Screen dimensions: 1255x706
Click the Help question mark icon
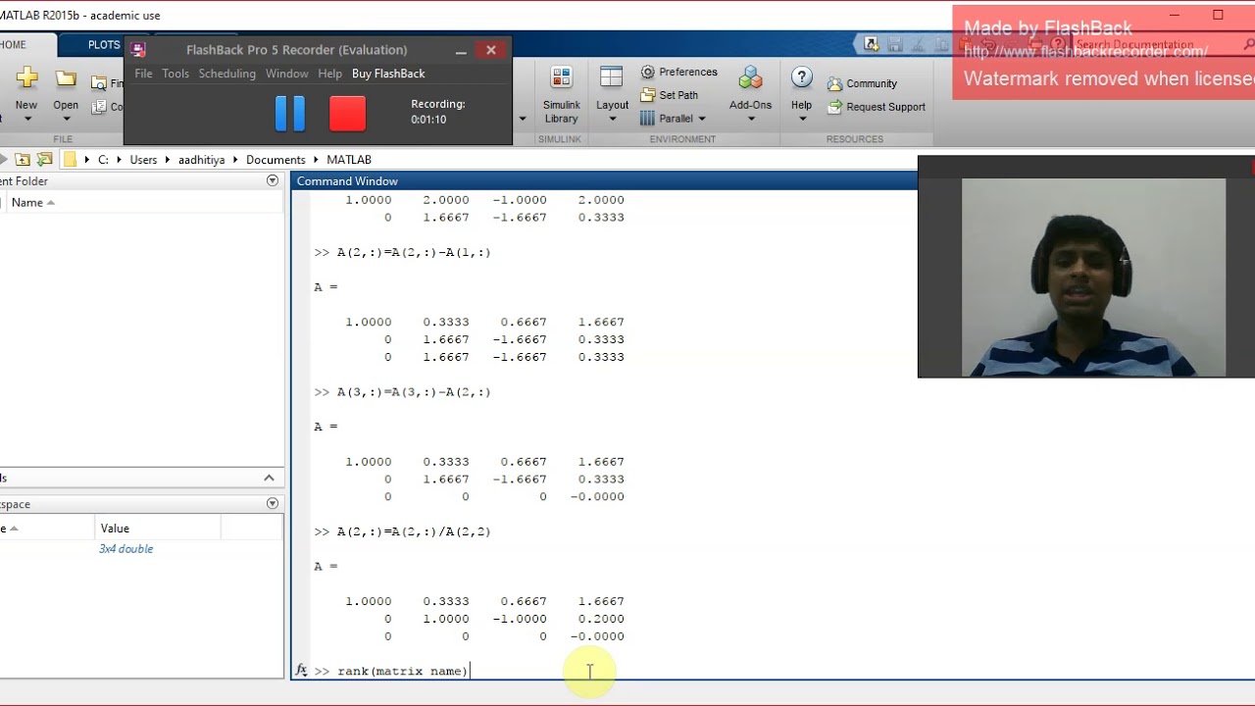coord(801,78)
